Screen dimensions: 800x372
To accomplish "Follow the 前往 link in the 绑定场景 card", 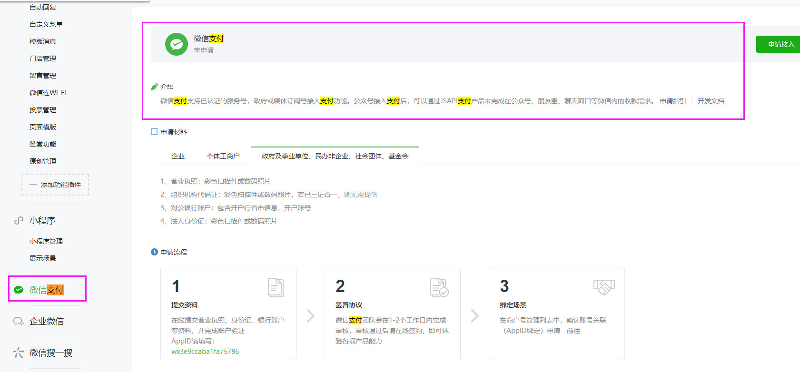I will tap(573, 331).
